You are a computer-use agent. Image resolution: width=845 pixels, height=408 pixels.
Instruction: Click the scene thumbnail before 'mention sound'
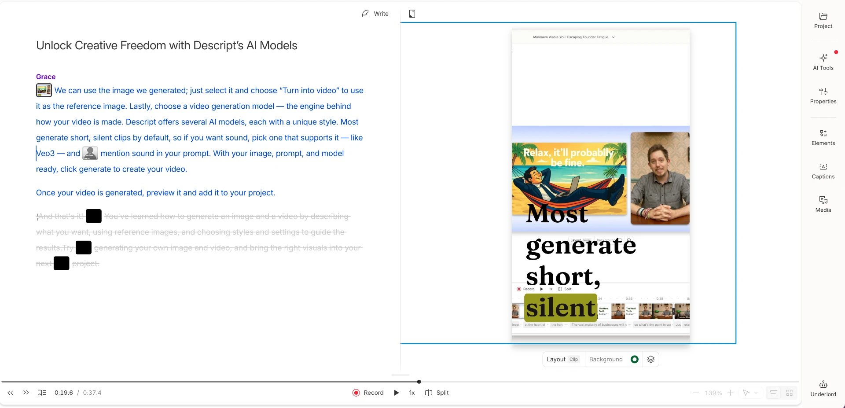(90, 153)
